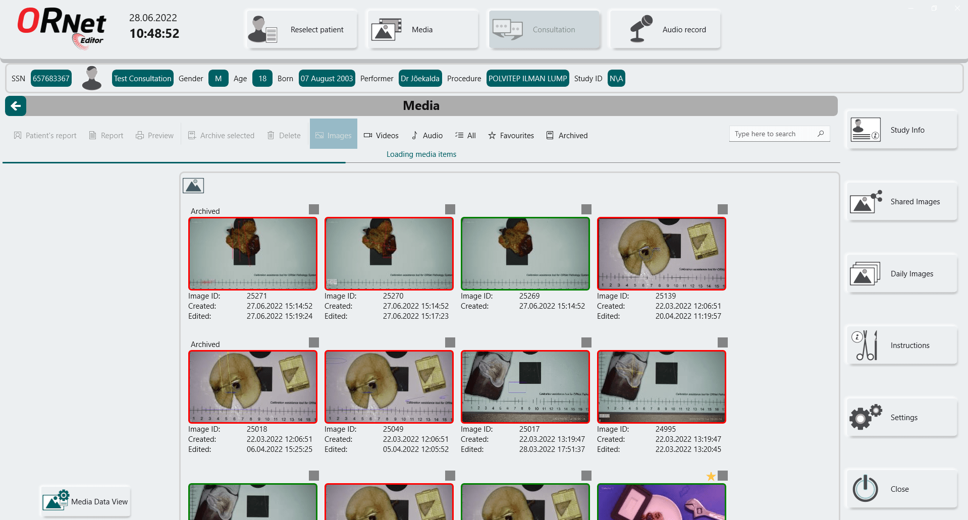
Task: Click the Delete trash item
Action: tap(284, 135)
